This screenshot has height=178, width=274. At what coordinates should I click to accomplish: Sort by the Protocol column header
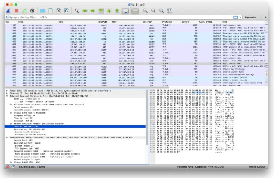click(167, 22)
